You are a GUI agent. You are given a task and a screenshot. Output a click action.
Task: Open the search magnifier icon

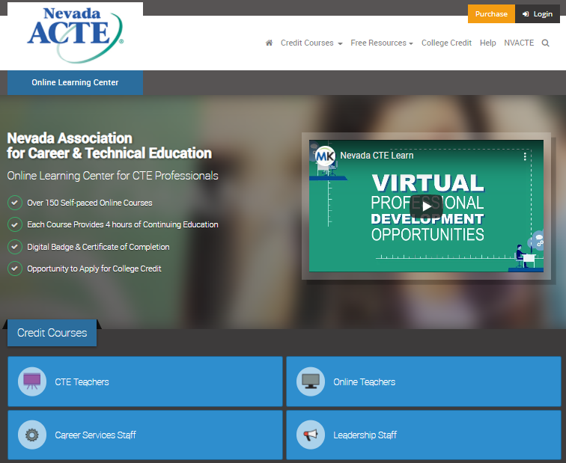click(546, 43)
